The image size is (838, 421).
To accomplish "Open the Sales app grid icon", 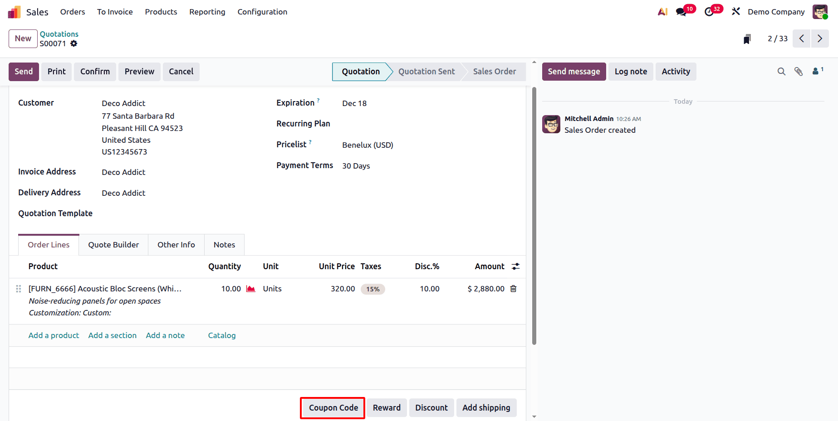I will point(14,11).
